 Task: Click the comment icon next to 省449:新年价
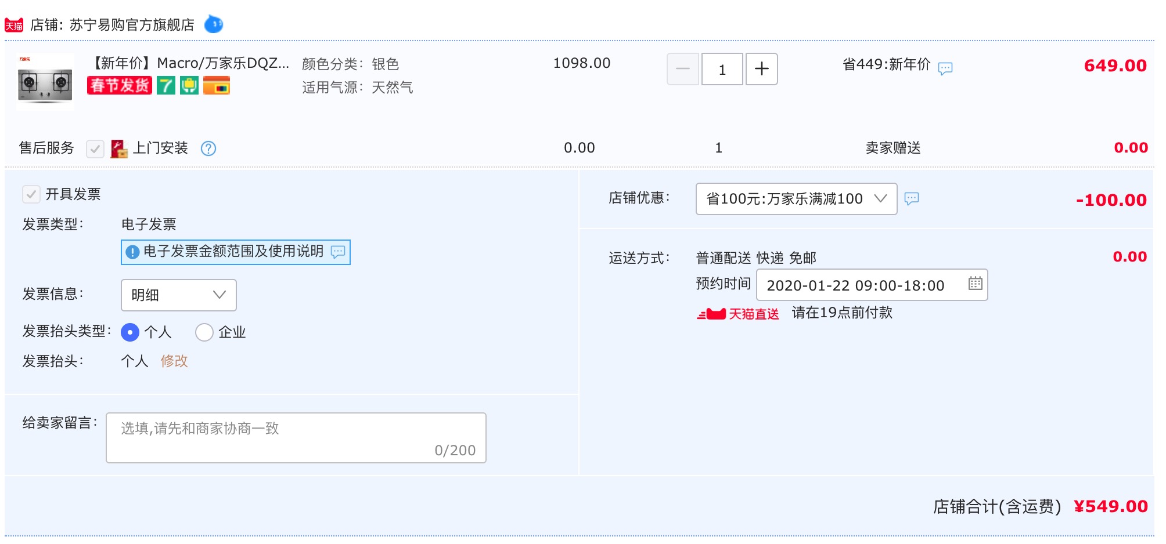coord(945,68)
